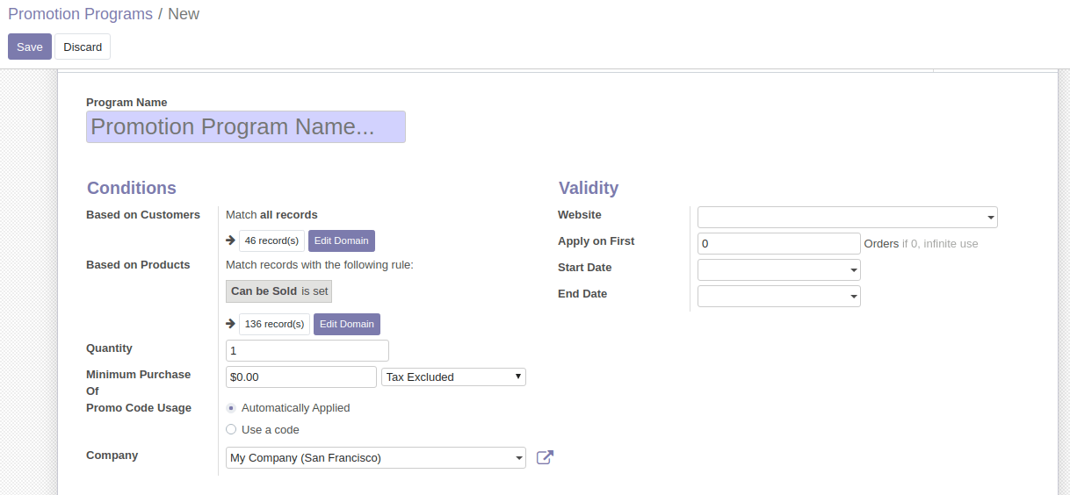
Task: Click the Validity section heading
Action: pyautogui.click(x=589, y=188)
